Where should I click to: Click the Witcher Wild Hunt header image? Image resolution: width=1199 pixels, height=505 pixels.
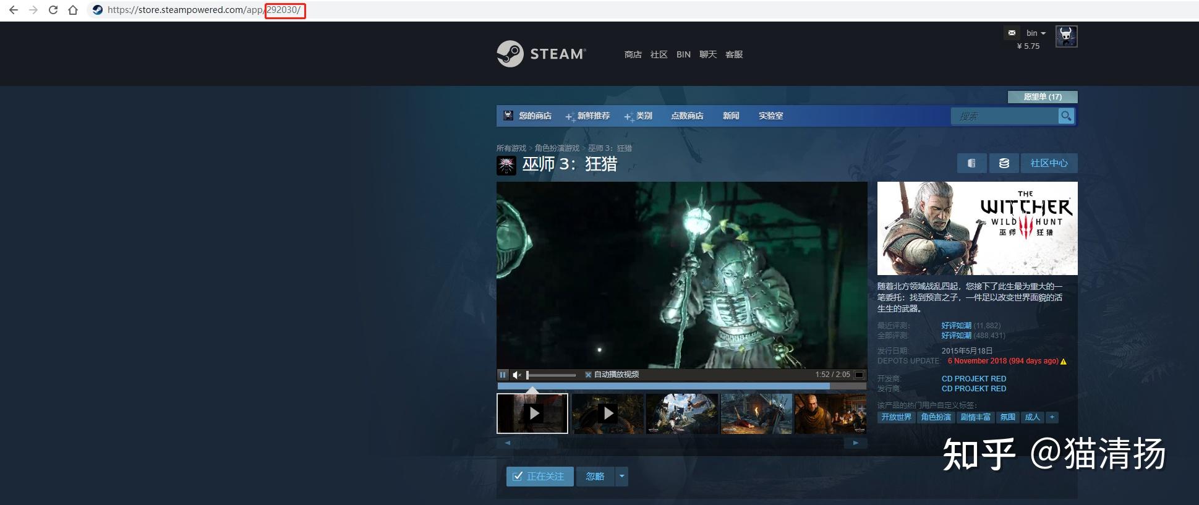coord(977,228)
